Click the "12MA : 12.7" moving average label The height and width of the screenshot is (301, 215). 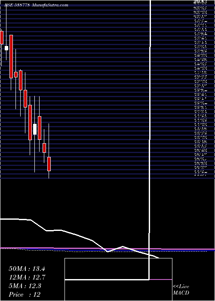coord(27,277)
